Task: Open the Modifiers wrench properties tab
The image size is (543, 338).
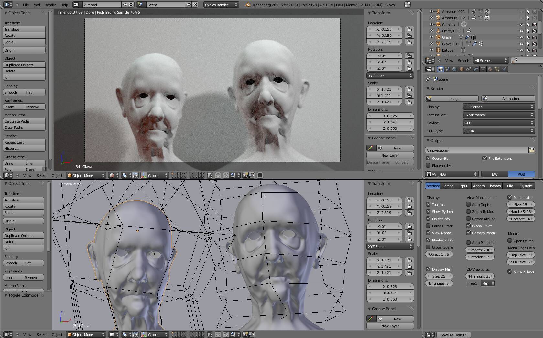Action: coord(476,69)
